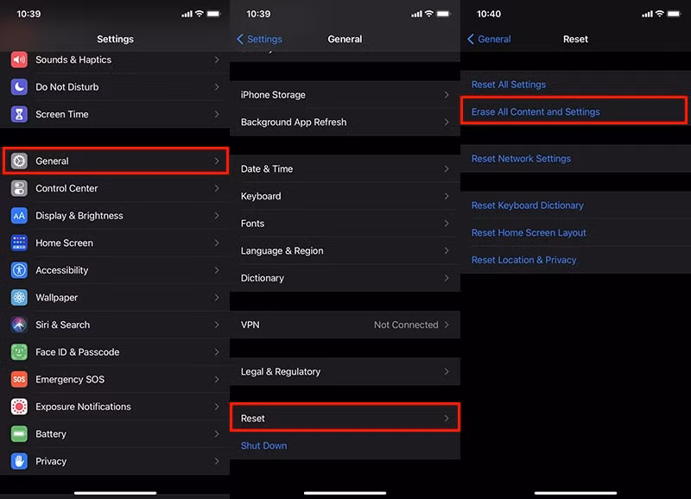The height and width of the screenshot is (499, 691).
Task: Tap the back arrow next to Settings
Action: pos(240,39)
